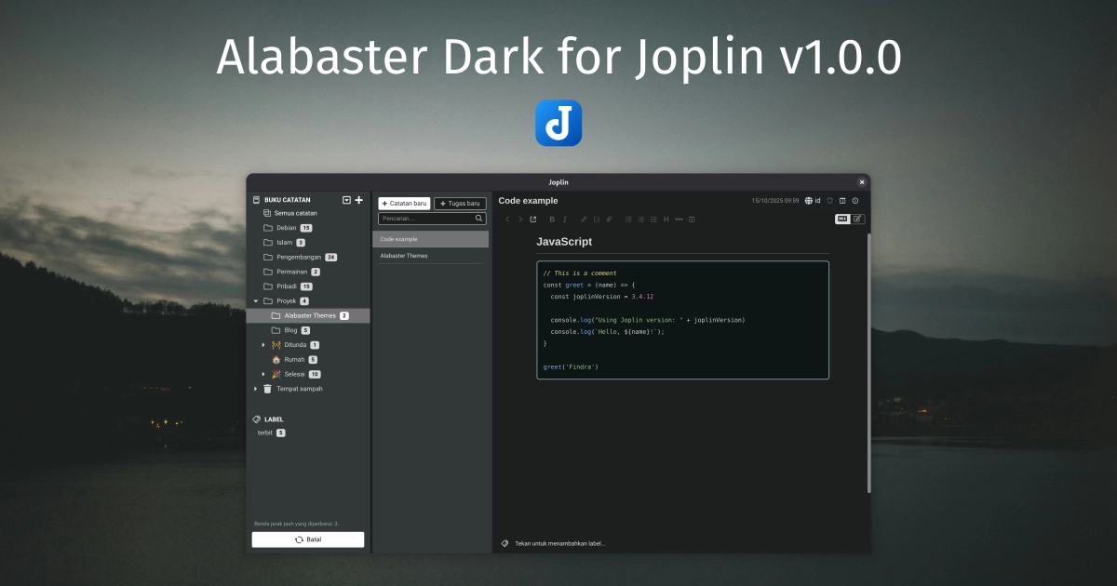Image resolution: width=1117 pixels, height=586 pixels.
Task: Open note properties via the info icon
Action: point(855,200)
